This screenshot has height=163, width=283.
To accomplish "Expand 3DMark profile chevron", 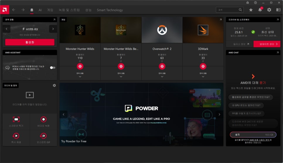I will (x=203, y=77).
